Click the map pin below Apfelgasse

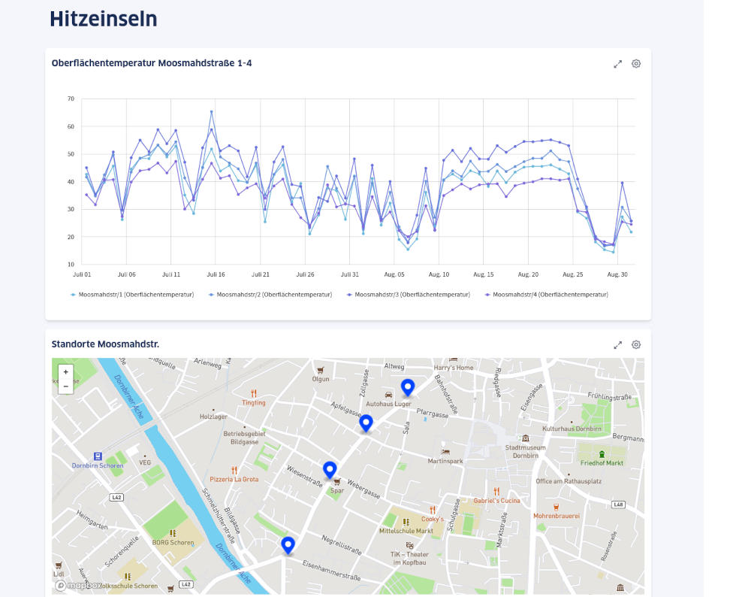(366, 423)
